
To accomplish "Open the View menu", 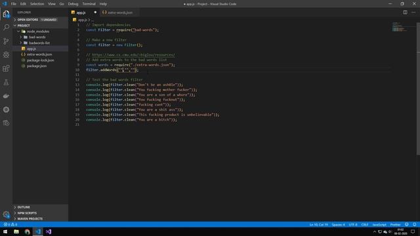I will (x=52, y=4).
